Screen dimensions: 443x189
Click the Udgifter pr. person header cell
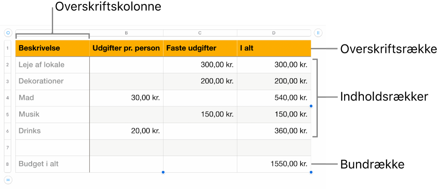pos(126,48)
